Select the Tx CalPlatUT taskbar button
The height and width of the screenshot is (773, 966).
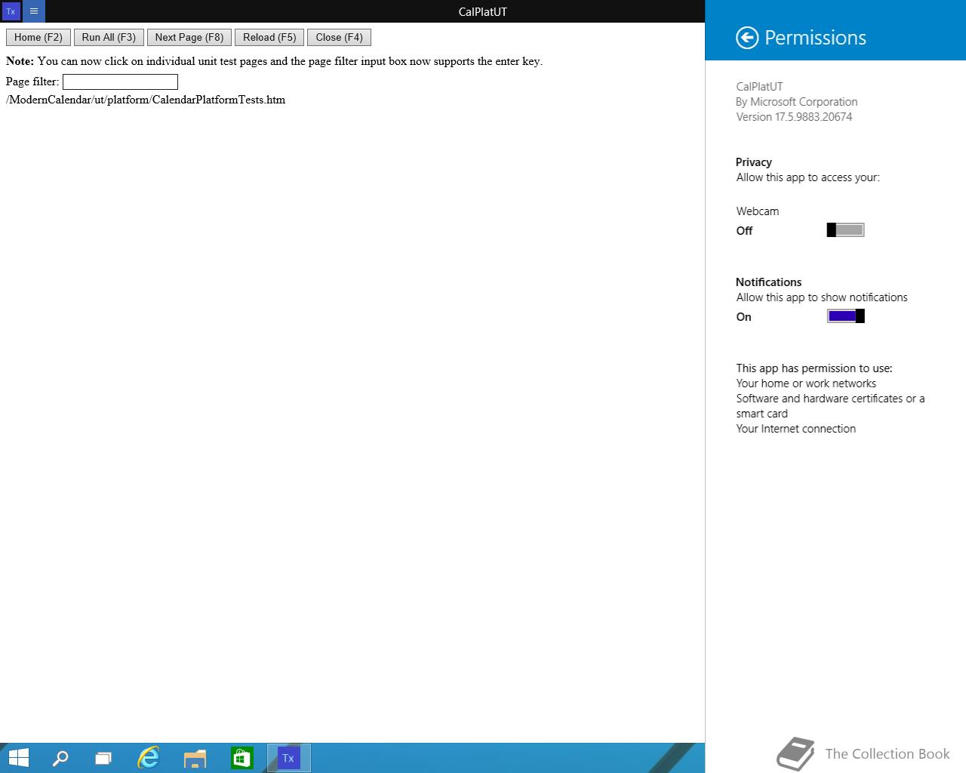coord(288,758)
